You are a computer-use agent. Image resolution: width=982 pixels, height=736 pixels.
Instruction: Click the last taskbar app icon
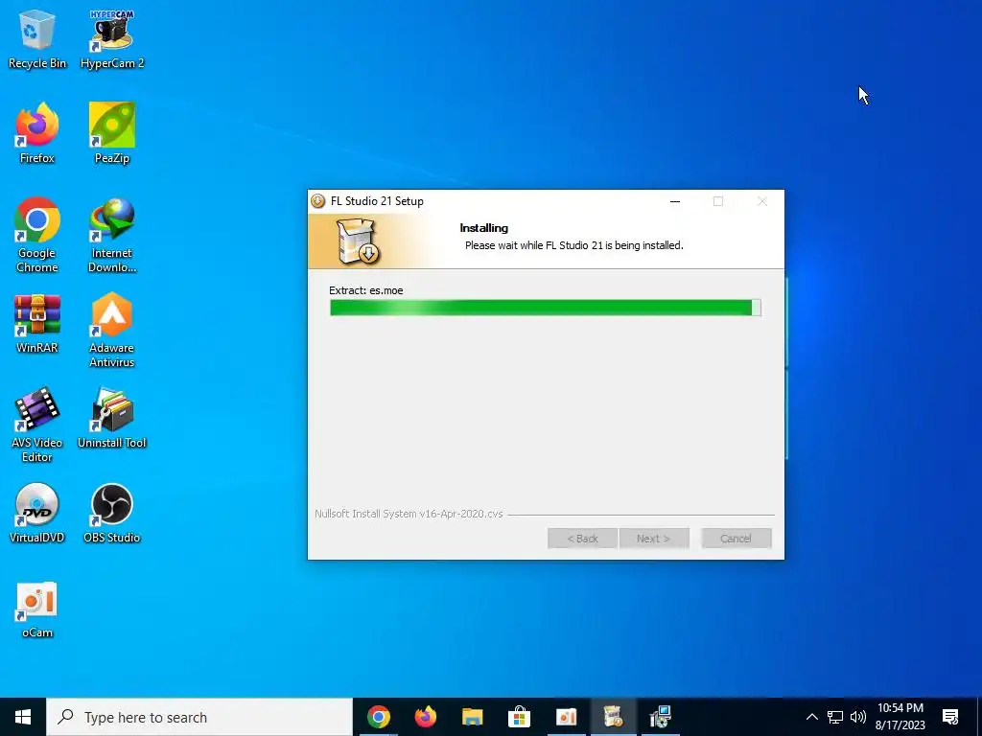click(x=660, y=717)
